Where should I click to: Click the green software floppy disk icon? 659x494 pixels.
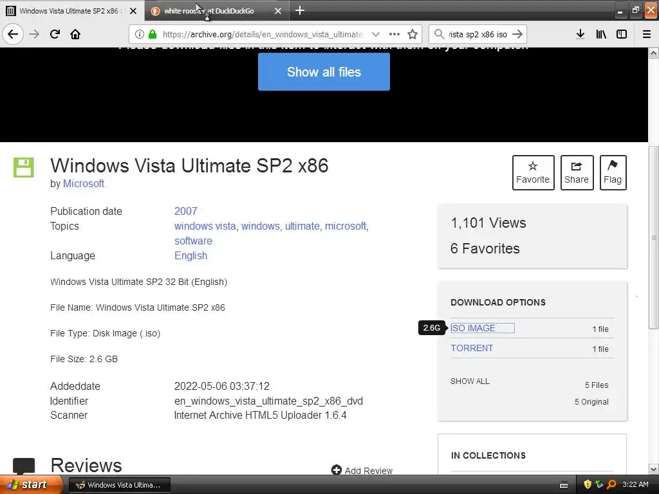[24, 167]
